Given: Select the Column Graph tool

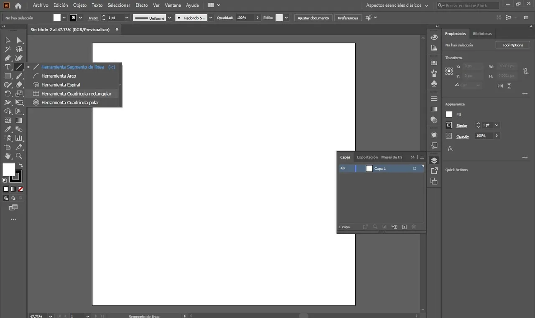Looking at the screenshot, I should coord(19,138).
